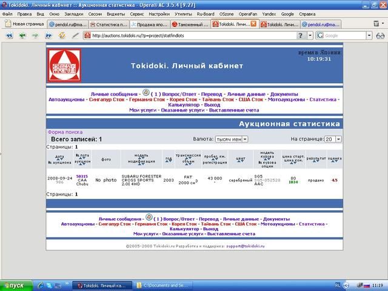388x291 pixels.
Task: Open the Форма поиска link
Action: tap(65, 132)
